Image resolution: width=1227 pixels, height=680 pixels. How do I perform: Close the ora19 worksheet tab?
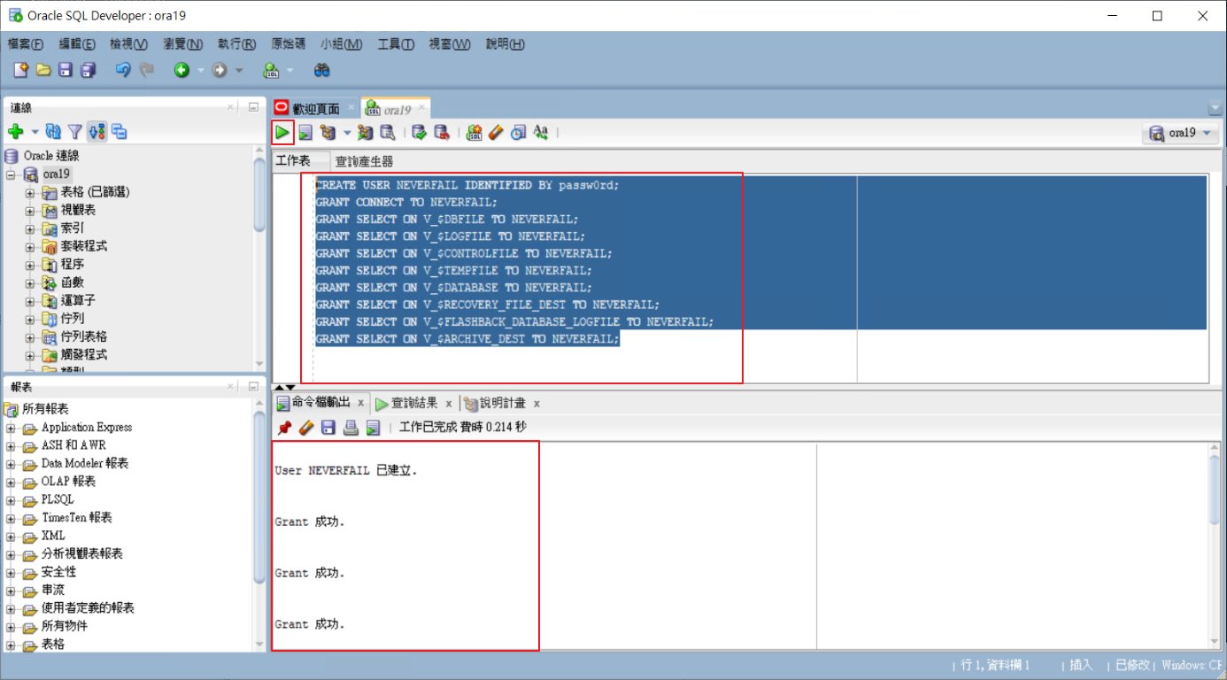pos(422,108)
